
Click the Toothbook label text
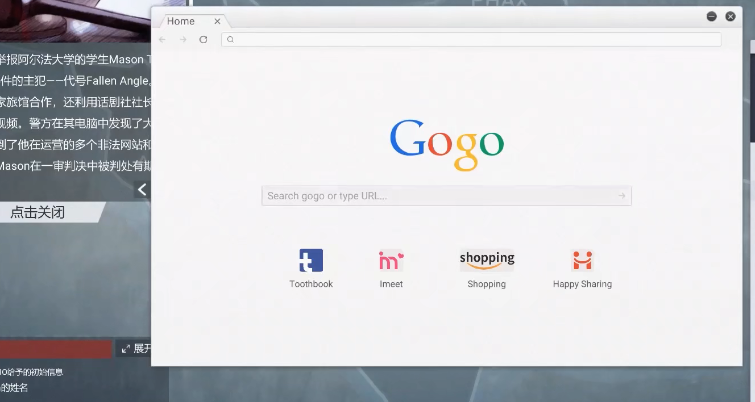311,284
